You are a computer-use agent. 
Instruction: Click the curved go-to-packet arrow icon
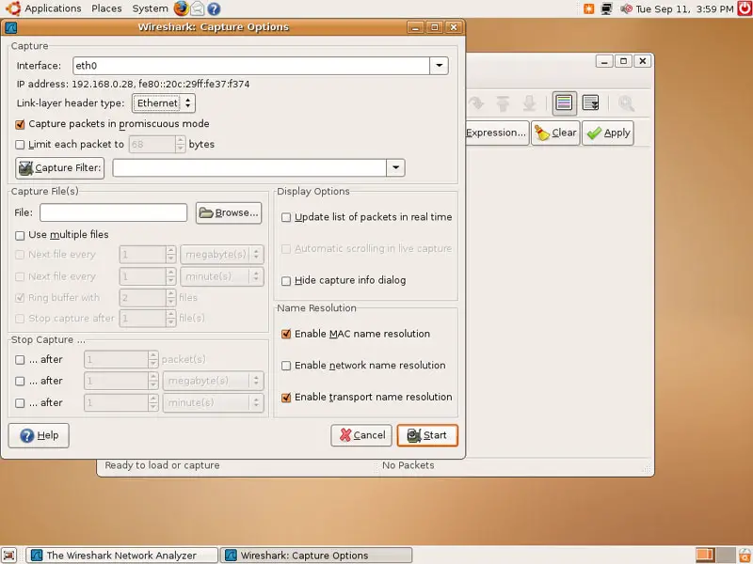(476, 103)
